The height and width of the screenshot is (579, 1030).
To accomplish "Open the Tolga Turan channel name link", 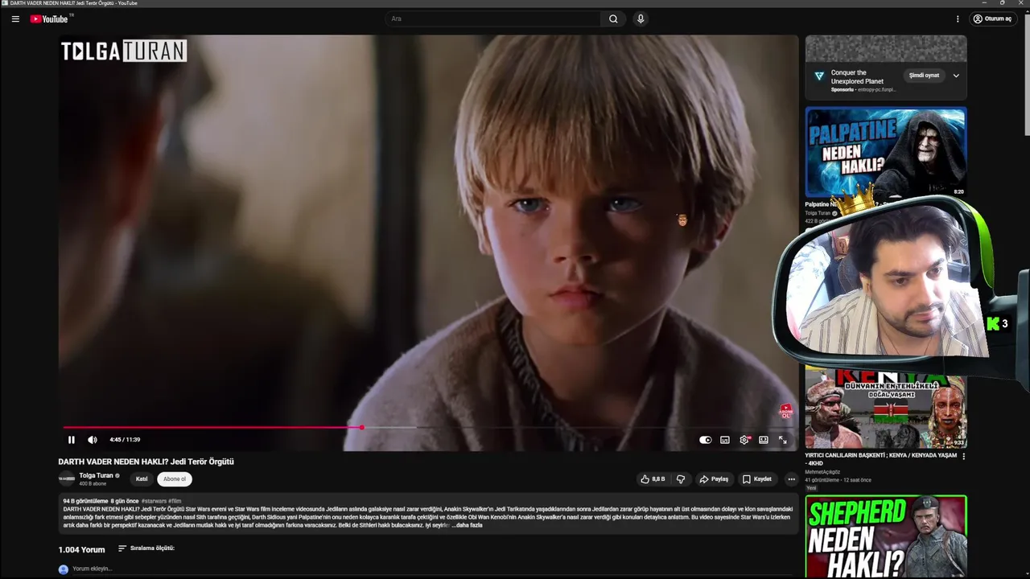I will tap(97, 475).
